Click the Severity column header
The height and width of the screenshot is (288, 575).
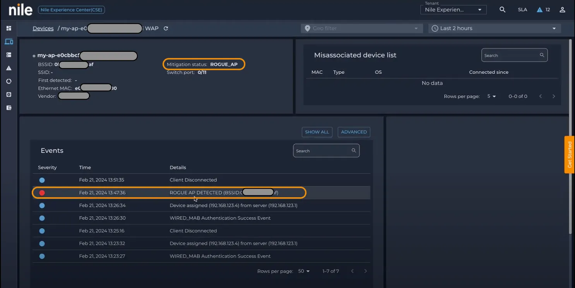[47, 167]
